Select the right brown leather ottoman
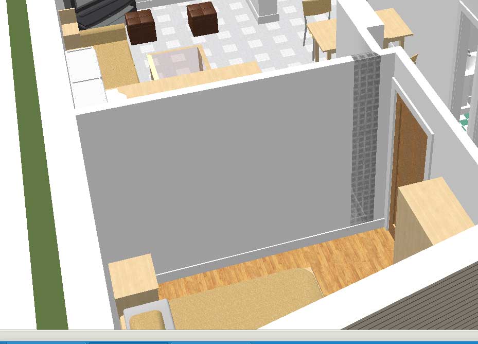Screen dimensions: 478x344 point(201,19)
